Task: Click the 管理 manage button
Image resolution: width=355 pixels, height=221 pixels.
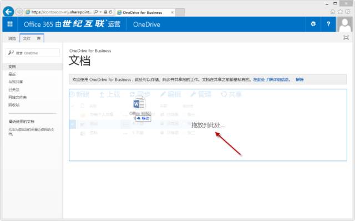Action: (x=201, y=94)
